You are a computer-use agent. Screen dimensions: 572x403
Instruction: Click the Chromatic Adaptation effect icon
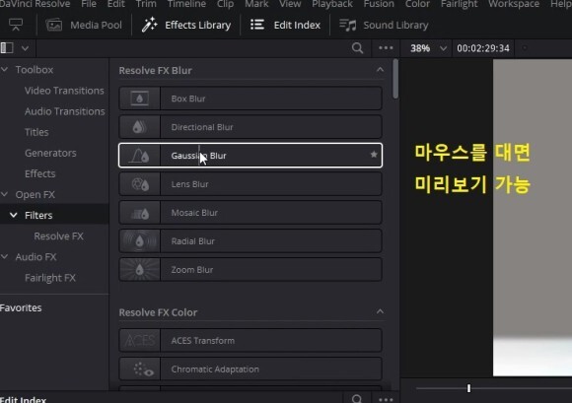click(140, 369)
